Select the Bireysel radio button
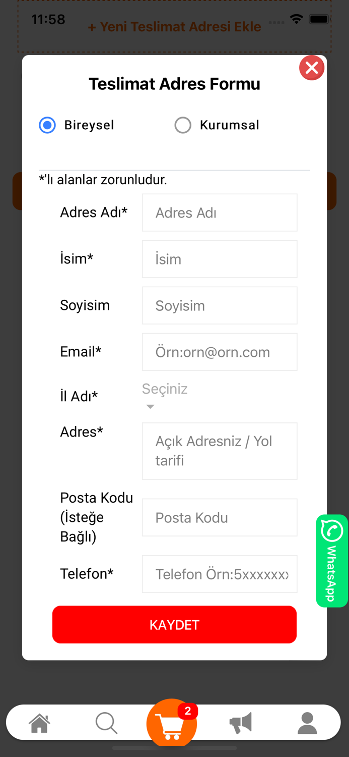 [x=47, y=125]
